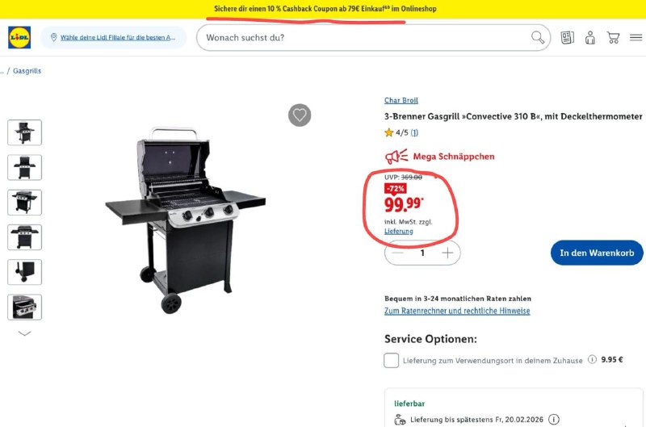
Task: Open Zum Ratenrechner und rechtliche Hinweise link
Action: point(457,311)
